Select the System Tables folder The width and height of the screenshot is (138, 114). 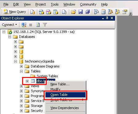47,76
